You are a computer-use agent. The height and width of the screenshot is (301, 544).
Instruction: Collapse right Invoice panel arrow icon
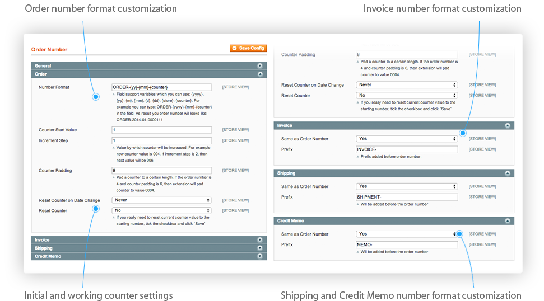coord(507,126)
